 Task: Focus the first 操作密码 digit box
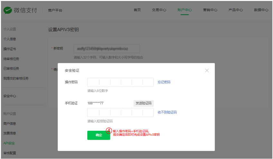(93, 82)
